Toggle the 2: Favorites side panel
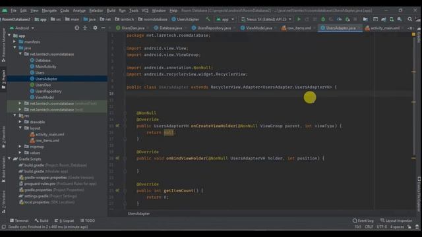Viewport: 422px width, 237px height. 3,137
